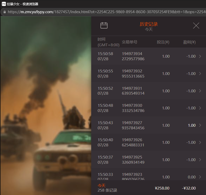Open the calendar date picker icon

[104, 25]
